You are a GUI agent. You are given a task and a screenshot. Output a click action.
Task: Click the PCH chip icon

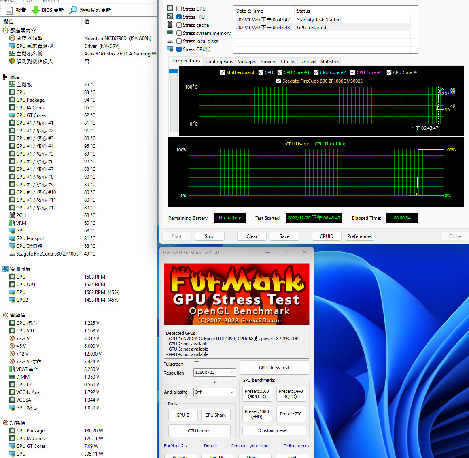pos(12,215)
